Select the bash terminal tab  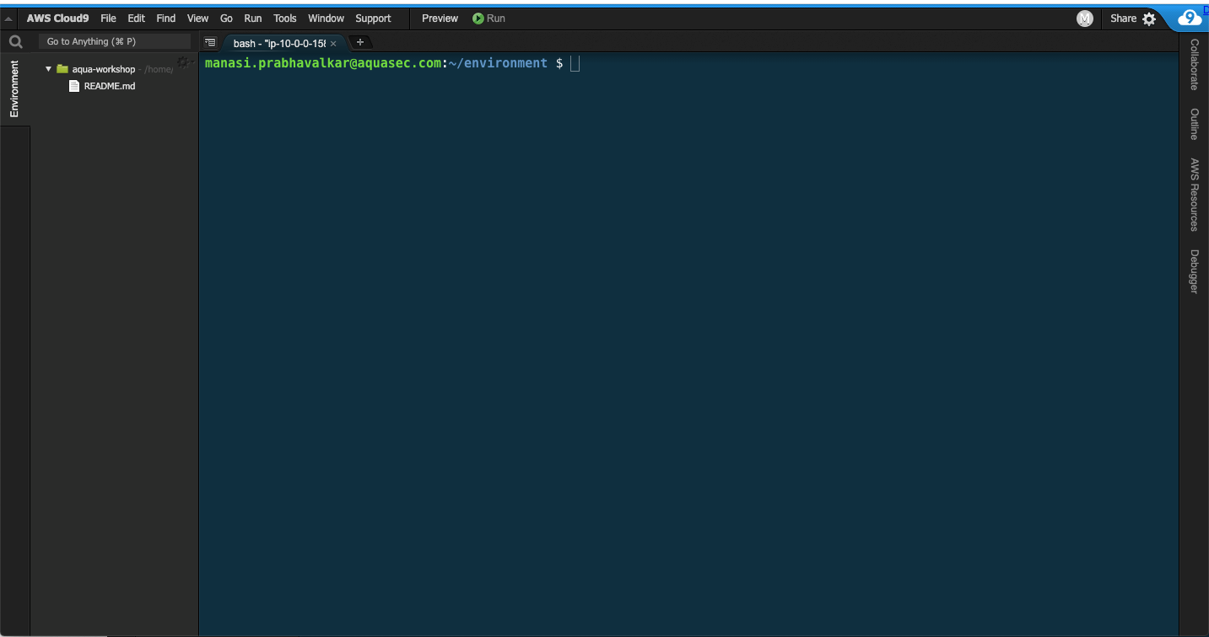[279, 43]
